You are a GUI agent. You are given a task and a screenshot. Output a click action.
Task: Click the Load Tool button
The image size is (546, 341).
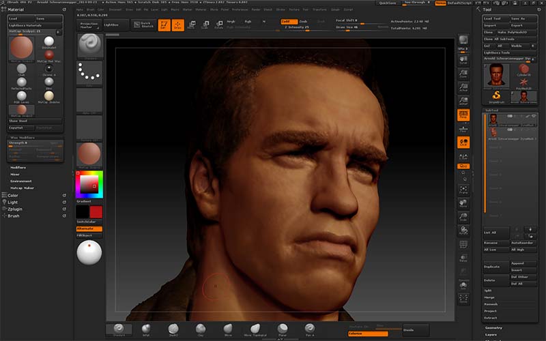tap(495, 18)
